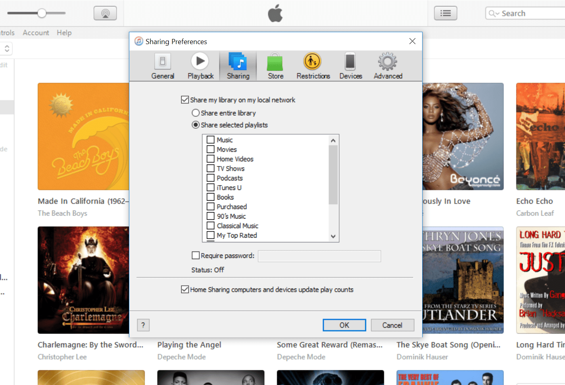This screenshot has height=385, width=565.
Task: Check the Home Videos playlist box
Action: pyautogui.click(x=211, y=159)
